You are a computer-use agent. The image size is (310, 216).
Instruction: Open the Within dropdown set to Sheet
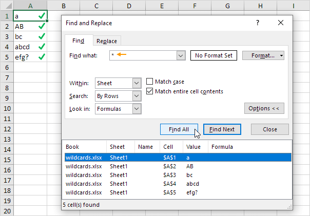(137, 83)
